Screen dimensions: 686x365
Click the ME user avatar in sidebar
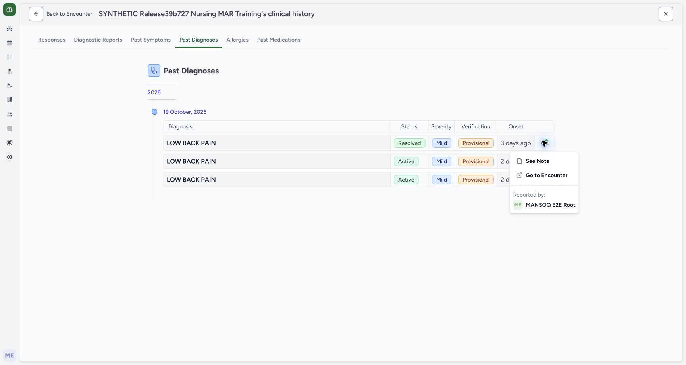click(10, 355)
